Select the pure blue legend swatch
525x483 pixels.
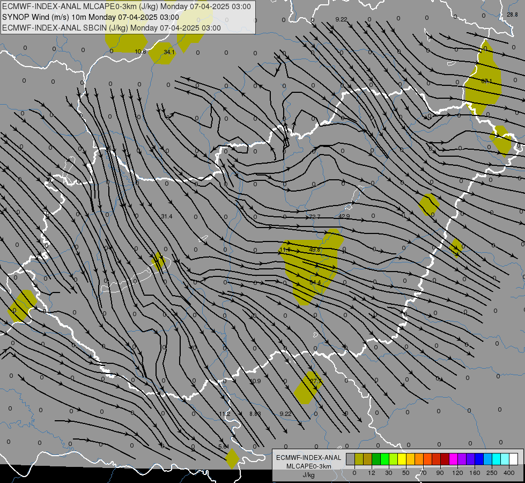pos(479,459)
